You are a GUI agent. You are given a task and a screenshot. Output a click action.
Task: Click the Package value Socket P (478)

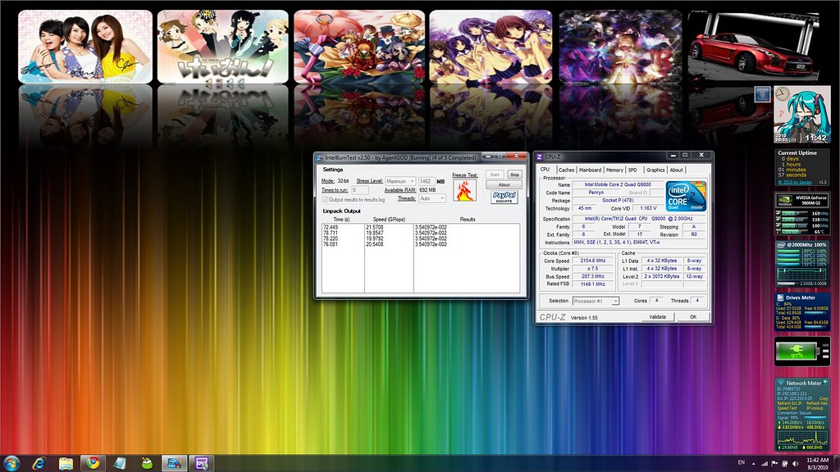618,201
